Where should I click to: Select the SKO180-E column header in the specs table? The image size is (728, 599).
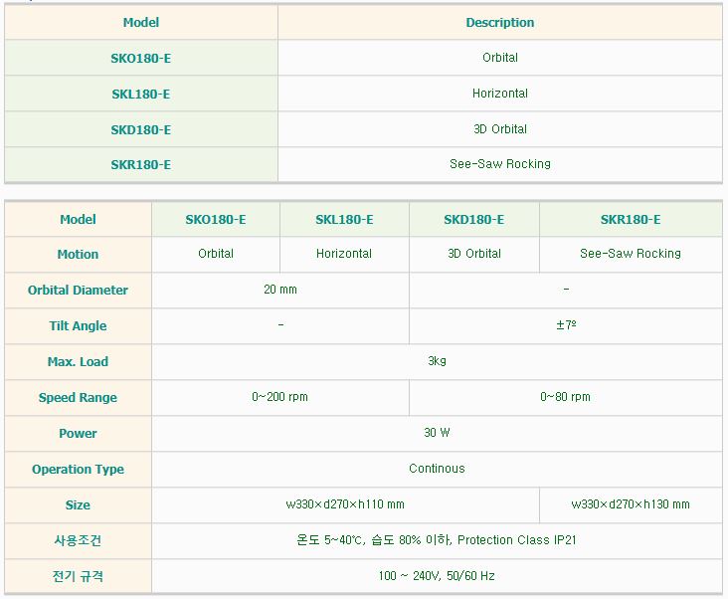tap(216, 220)
